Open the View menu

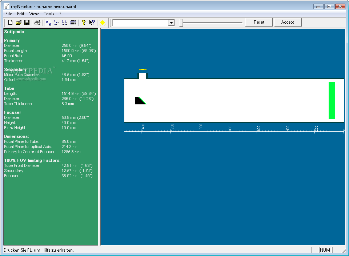(x=34, y=14)
